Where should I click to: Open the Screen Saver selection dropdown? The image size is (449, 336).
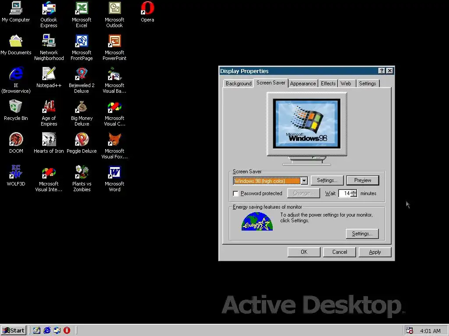point(304,181)
